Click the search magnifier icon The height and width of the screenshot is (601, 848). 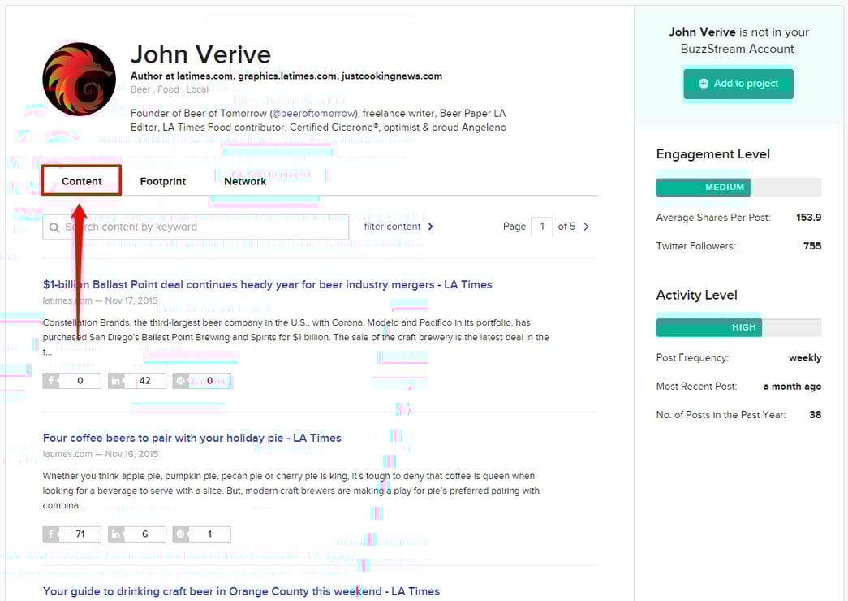pos(54,227)
